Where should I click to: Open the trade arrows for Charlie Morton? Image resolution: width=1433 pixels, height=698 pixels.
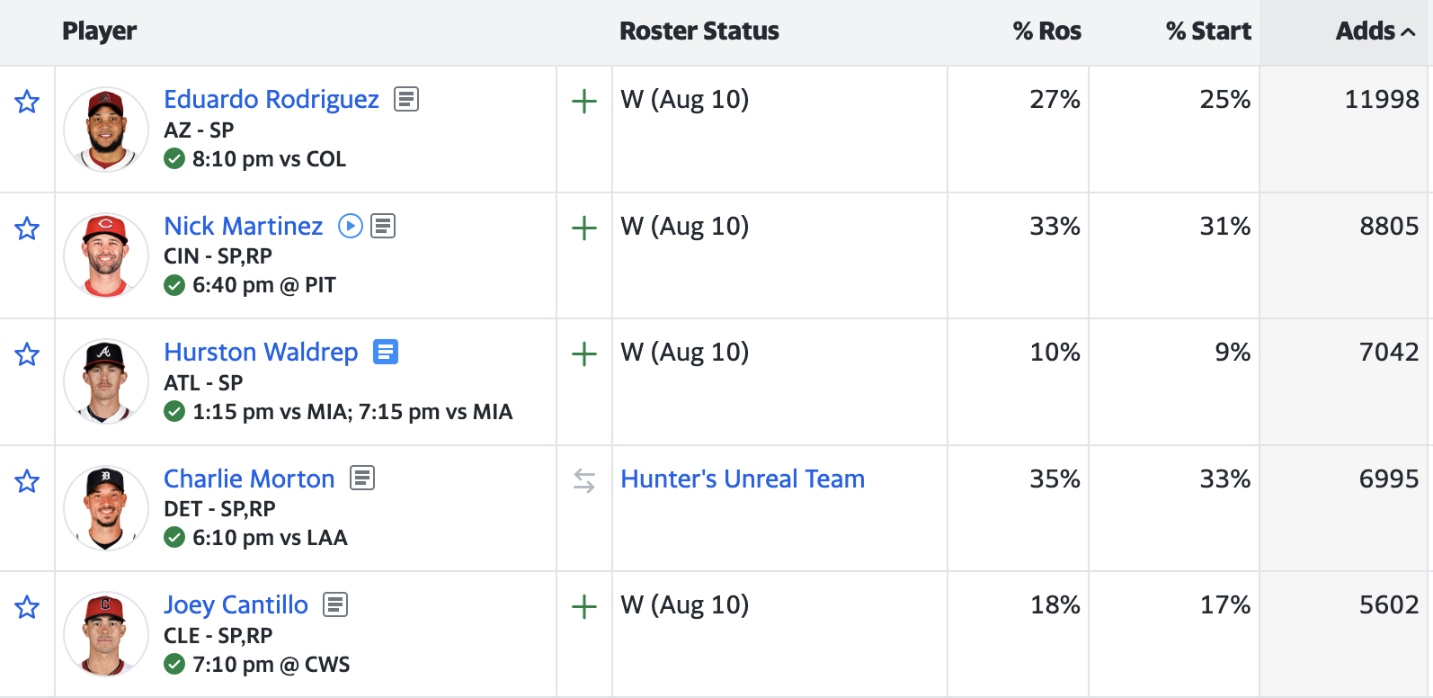[x=584, y=481]
